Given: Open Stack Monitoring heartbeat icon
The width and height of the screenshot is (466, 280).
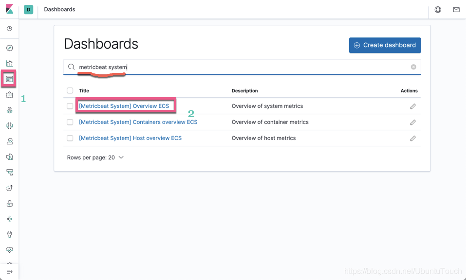Looking at the screenshot, I should 9,250.
